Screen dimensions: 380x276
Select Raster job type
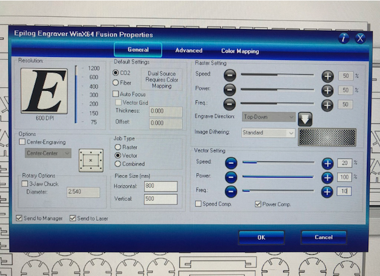[118, 147]
